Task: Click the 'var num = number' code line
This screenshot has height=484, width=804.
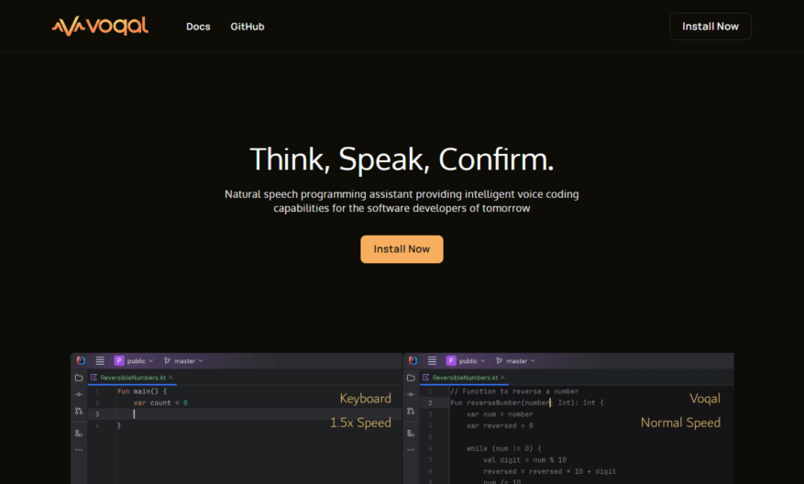Action: [500, 414]
